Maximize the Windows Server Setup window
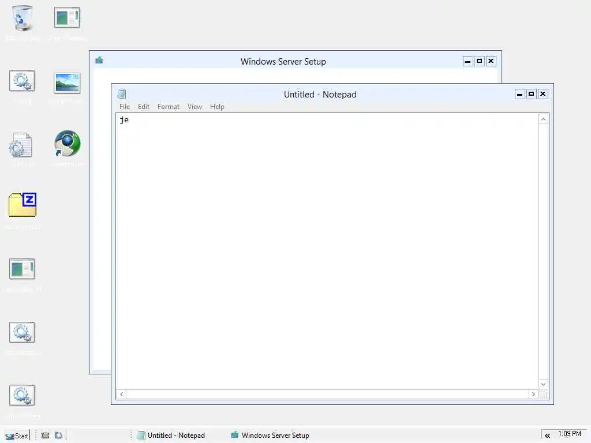The image size is (591, 443). (x=480, y=61)
